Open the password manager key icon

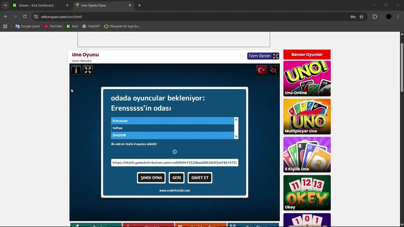[353, 17]
